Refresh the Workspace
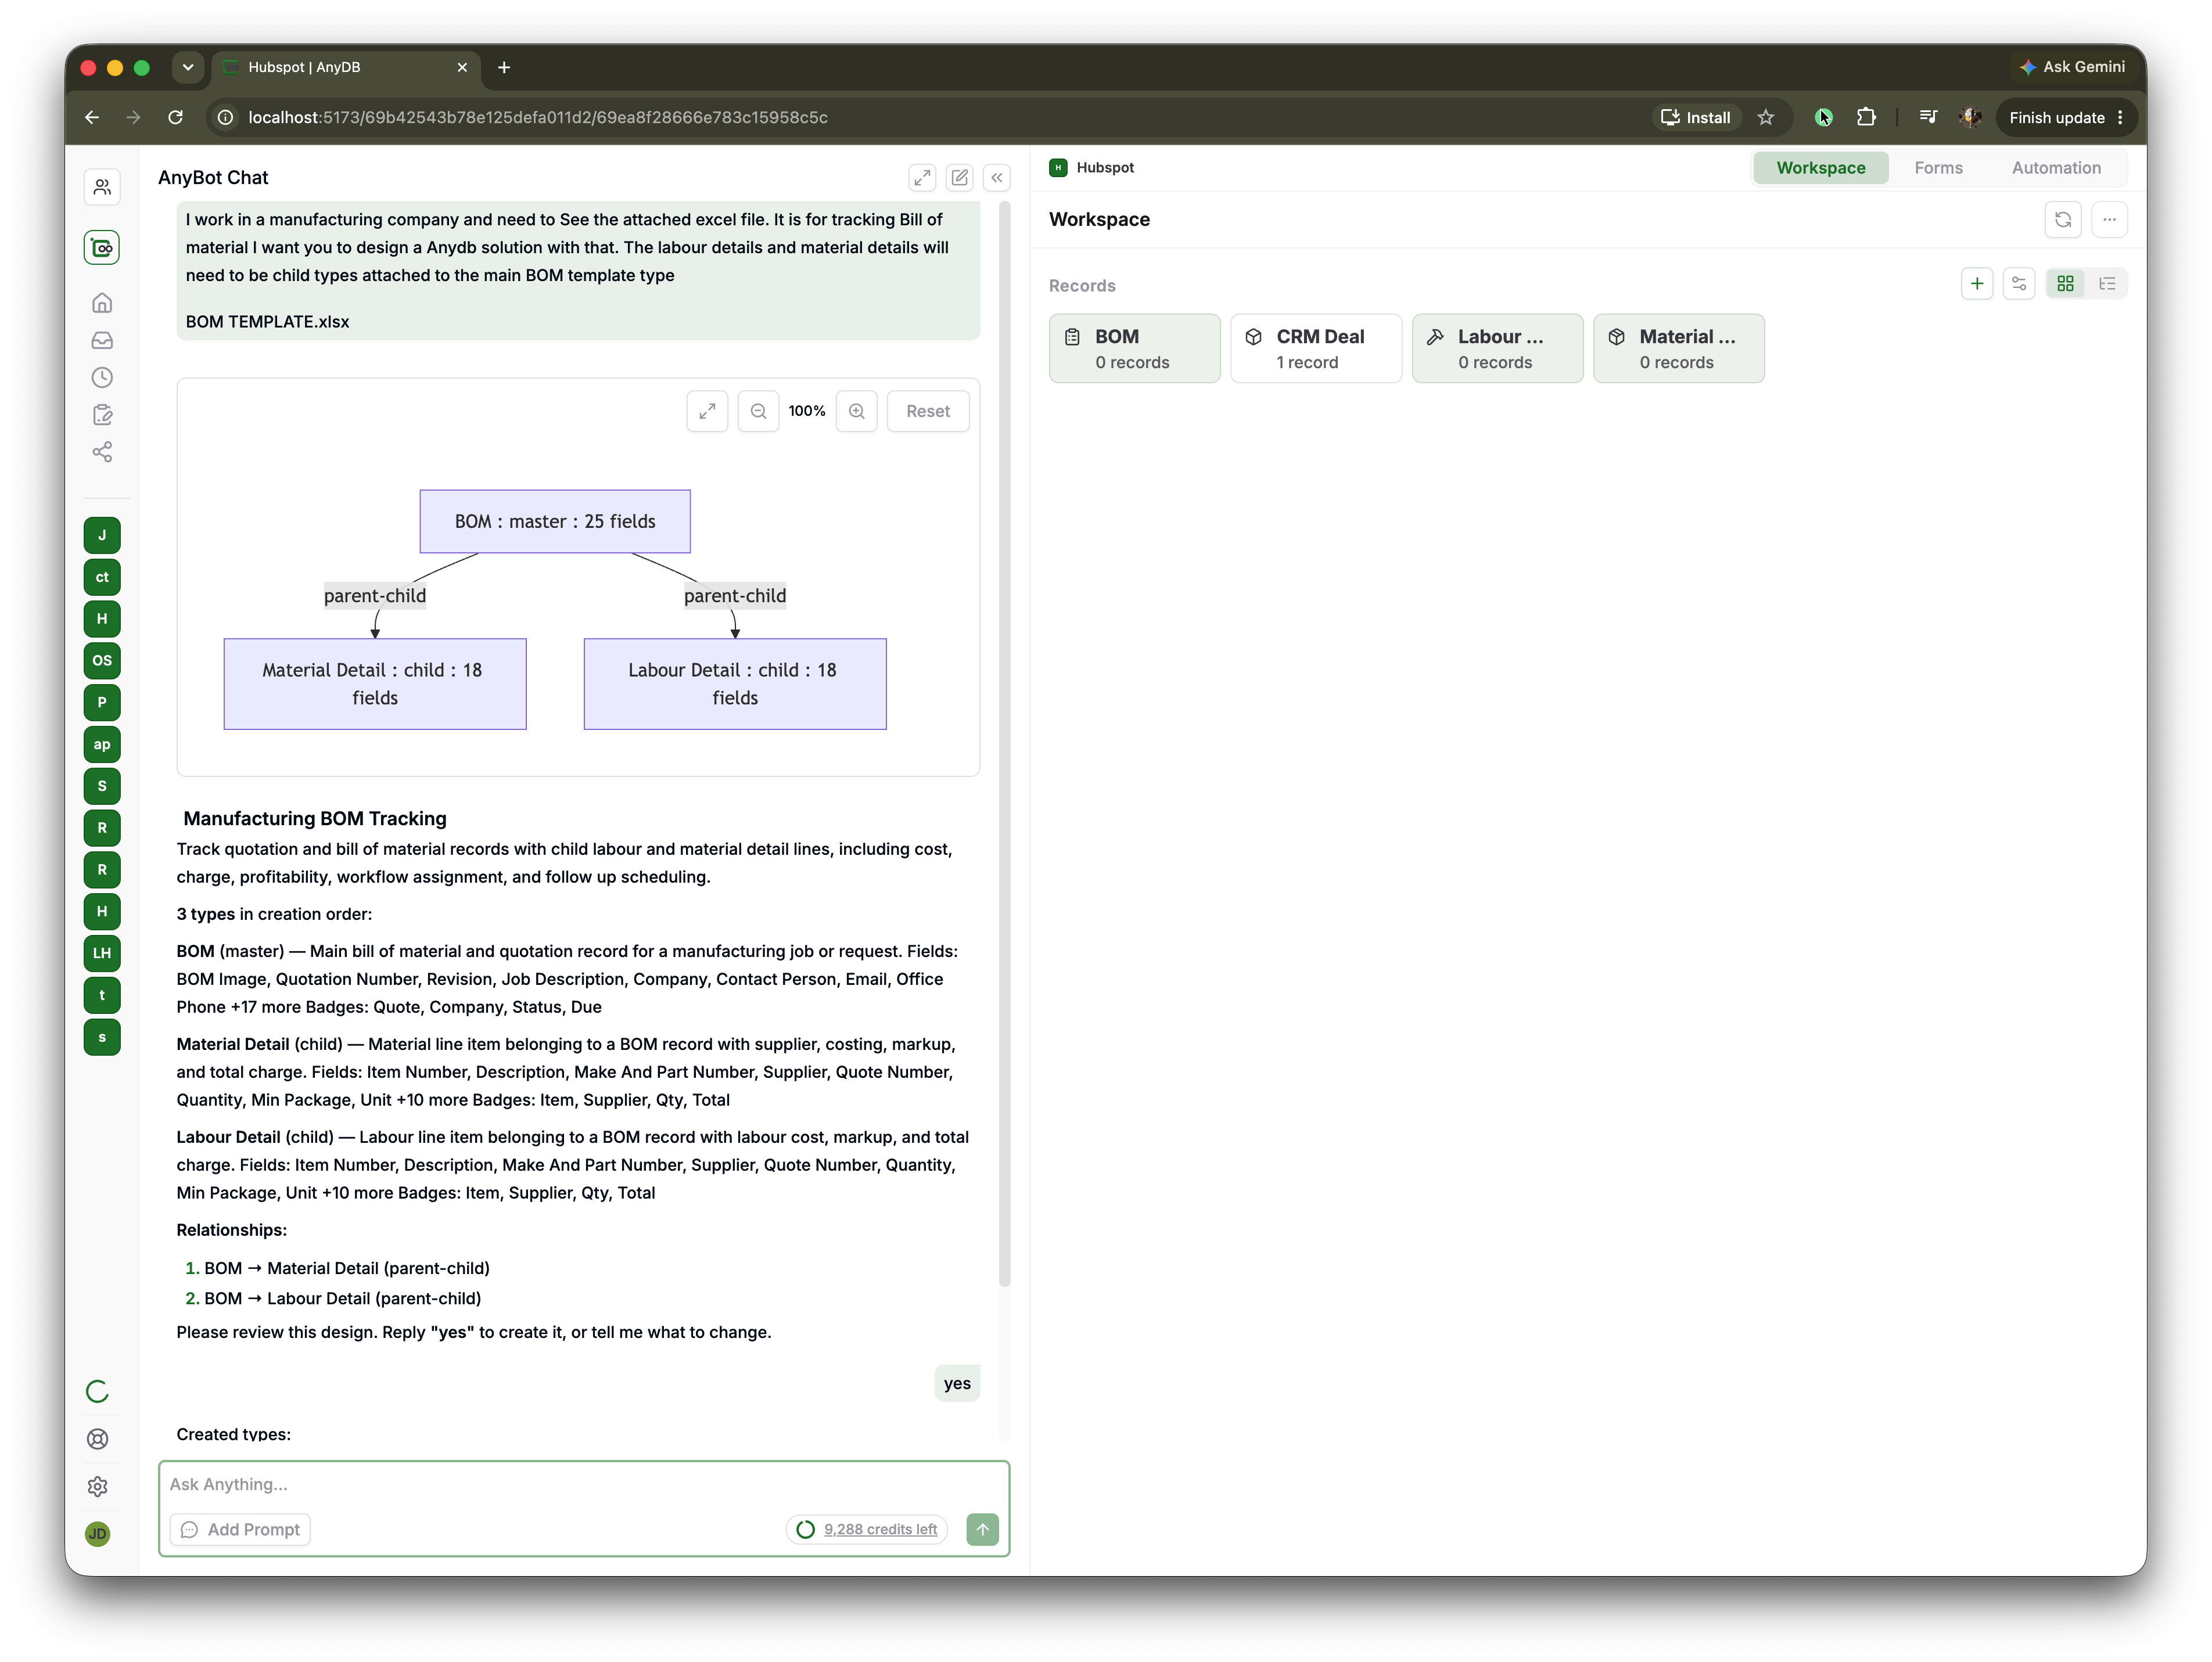Screen dimensions: 2212x1662 click(2063, 220)
